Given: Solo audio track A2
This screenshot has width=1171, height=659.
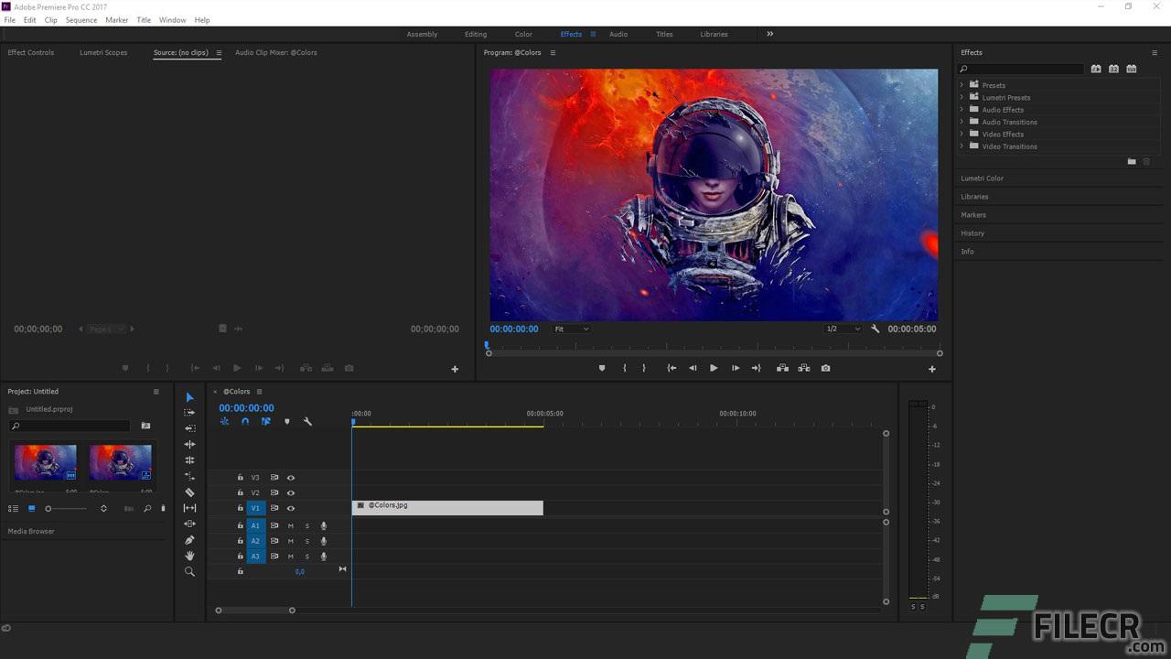Looking at the screenshot, I should pyautogui.click(x=307, y=541).
